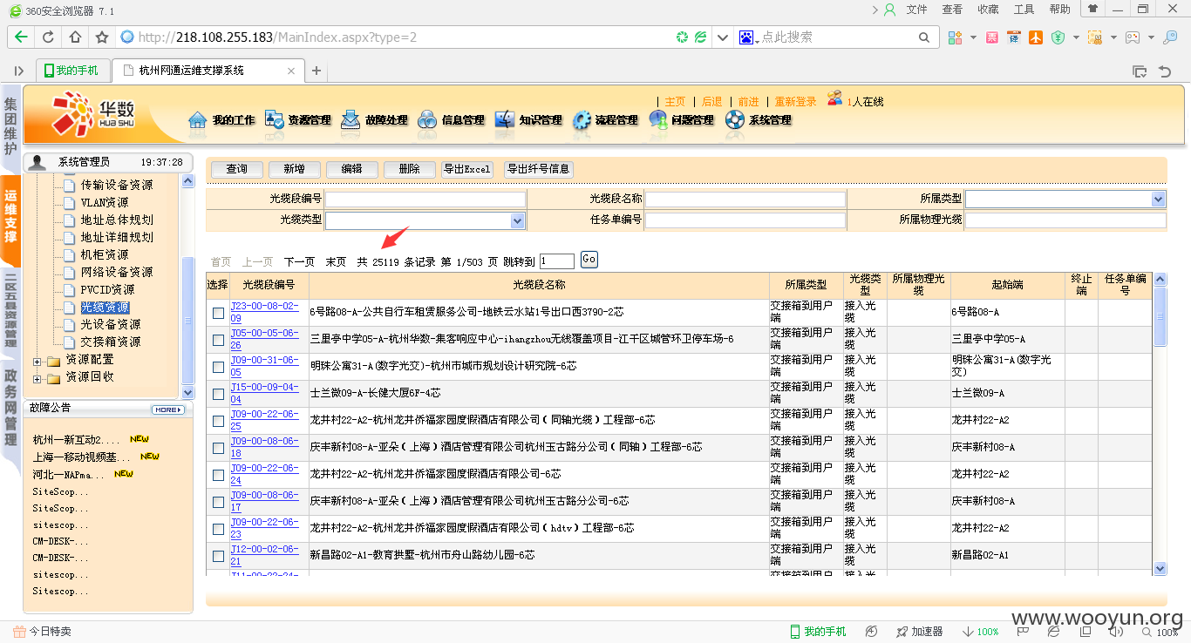1191x643 pixels.
Task: Select 网络设备资源 tree item
Action: pyautogui.click(x=116, y=273)
